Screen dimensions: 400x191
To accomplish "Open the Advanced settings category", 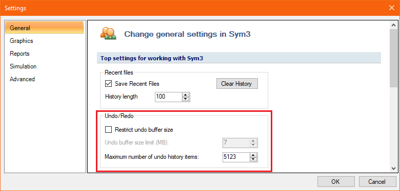I will pyautogui.click(x=22, y=79).
